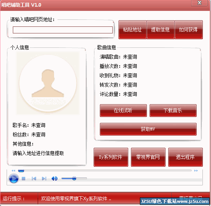Open the Xy系列软件 button

click(111, 157)
